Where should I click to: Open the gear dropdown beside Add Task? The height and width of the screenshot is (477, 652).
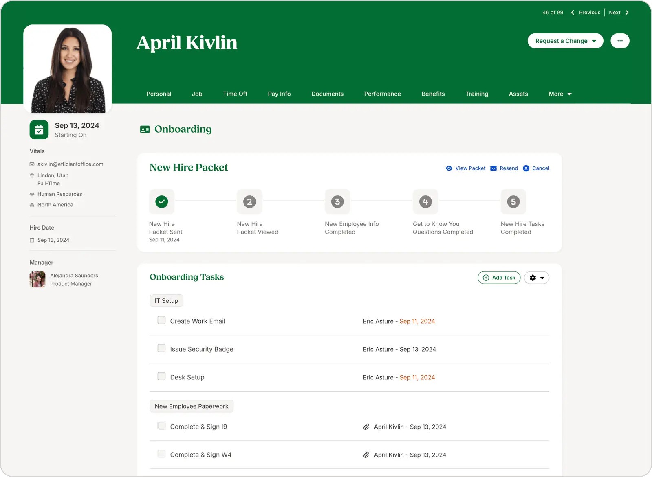click(x=536, y=278)
